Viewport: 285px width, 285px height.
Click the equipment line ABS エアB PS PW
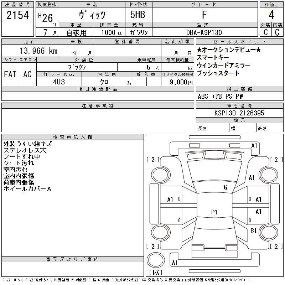click(220, 96)
